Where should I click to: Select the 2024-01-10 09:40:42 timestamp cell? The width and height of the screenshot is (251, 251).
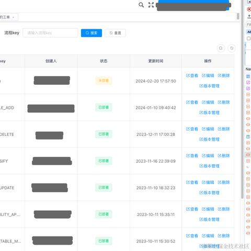pyautogui.click(x=156, y=108)
